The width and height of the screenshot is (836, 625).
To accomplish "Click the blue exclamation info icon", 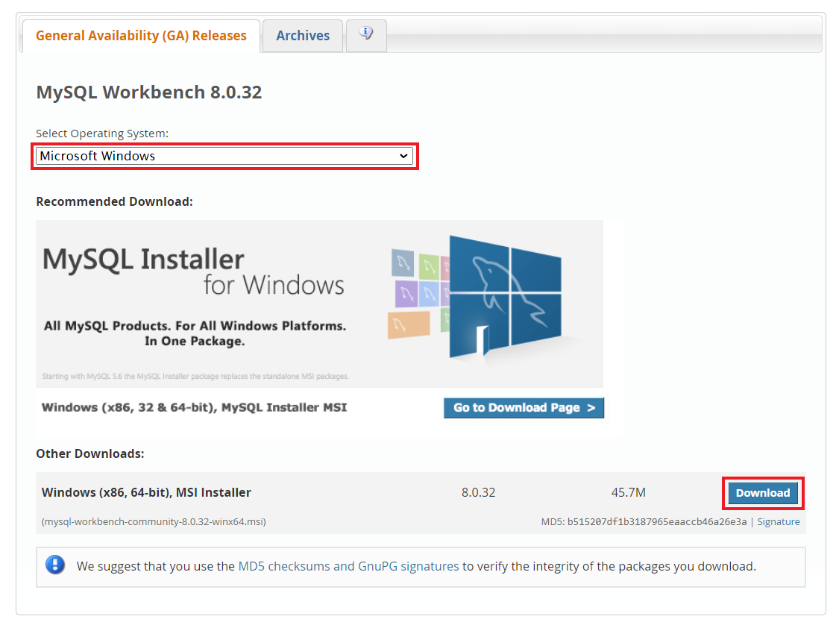I will pyautogui.click(x=55, y=565).
